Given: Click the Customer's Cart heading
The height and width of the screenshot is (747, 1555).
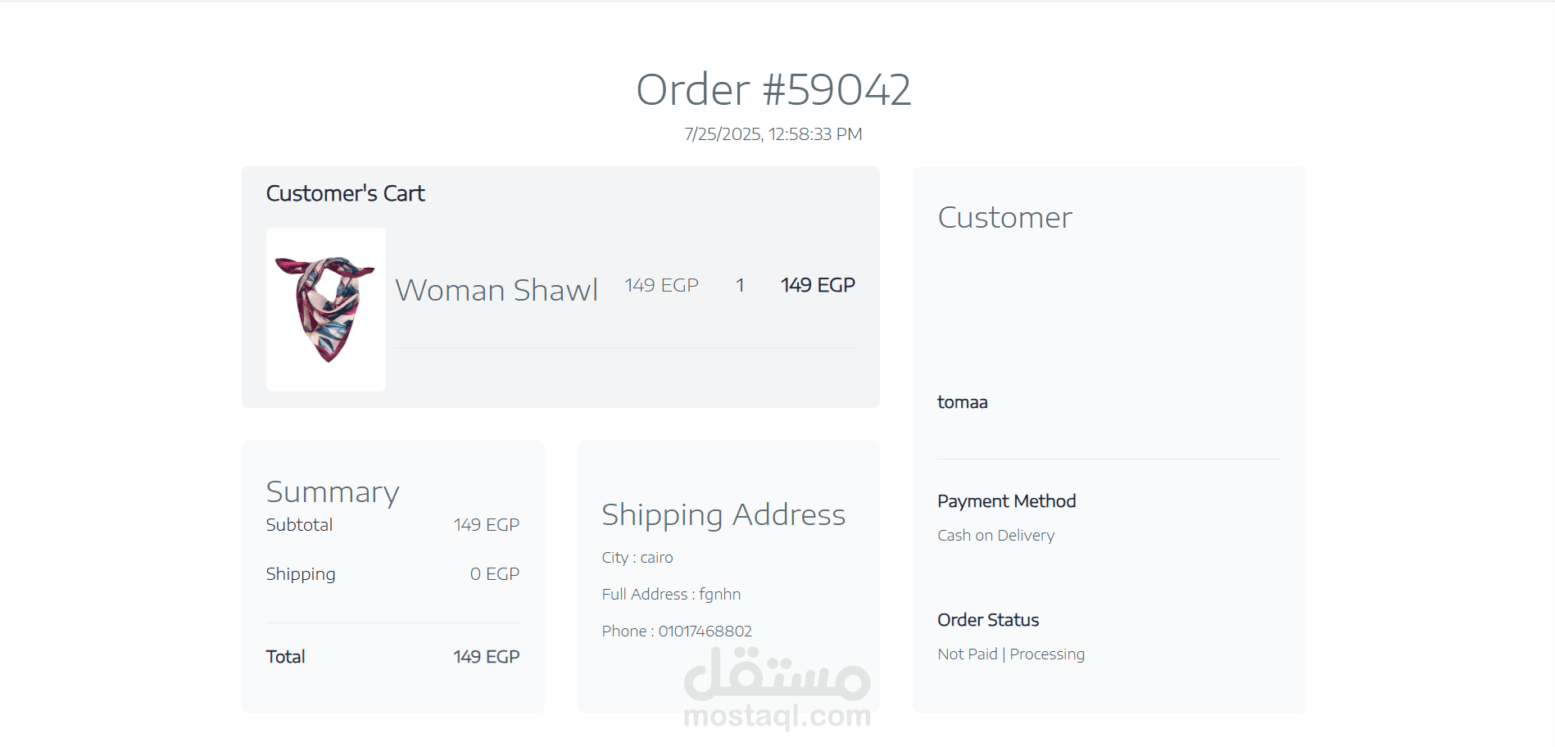Looking at the screenshot, I should [x=346, y=193].
